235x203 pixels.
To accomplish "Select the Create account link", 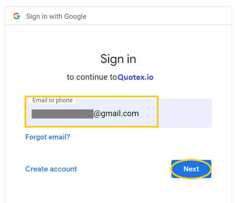I will [51, 169].
